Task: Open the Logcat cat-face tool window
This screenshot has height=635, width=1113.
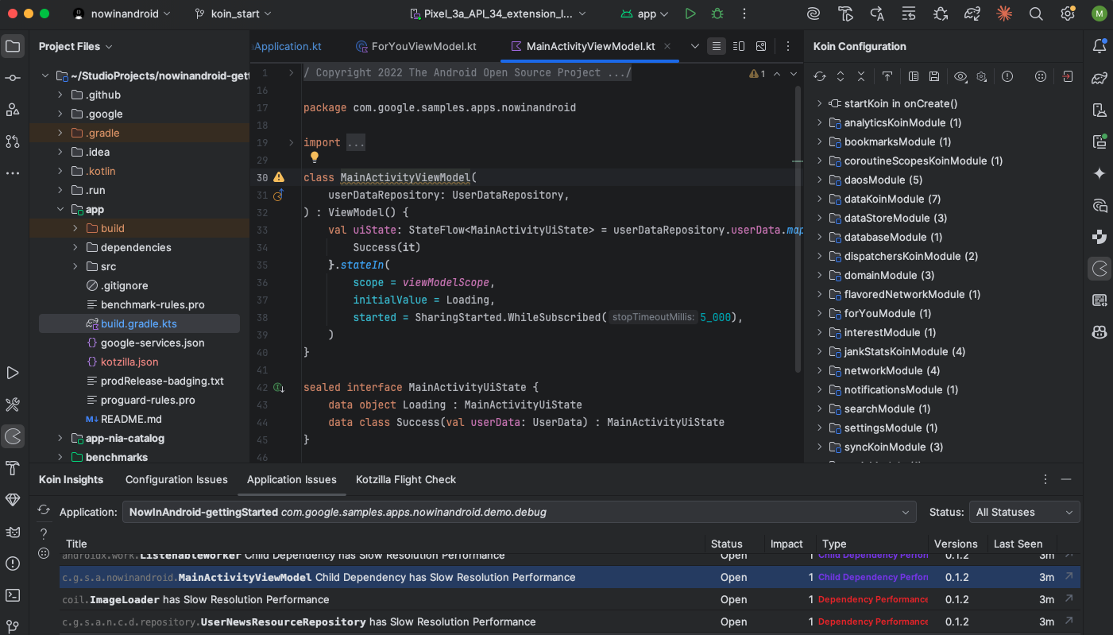Action: coord(13,532)
